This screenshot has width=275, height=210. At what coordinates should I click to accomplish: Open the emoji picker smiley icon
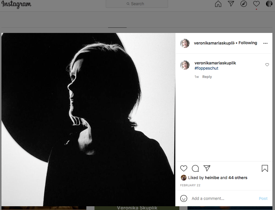pos(184,198)
